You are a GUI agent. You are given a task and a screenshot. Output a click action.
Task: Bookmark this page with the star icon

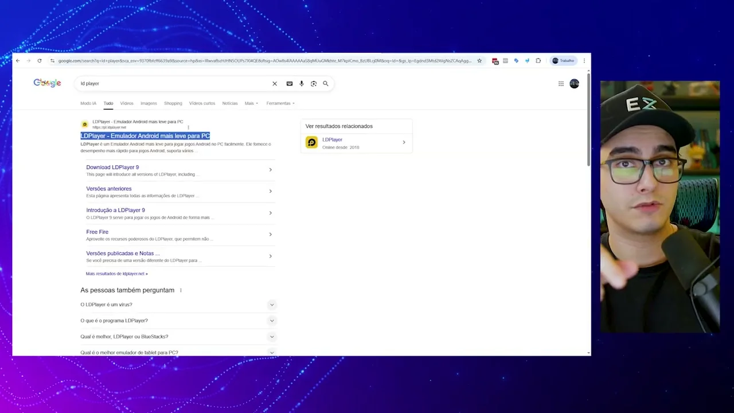pyautogui.click(x=479, y=61)
